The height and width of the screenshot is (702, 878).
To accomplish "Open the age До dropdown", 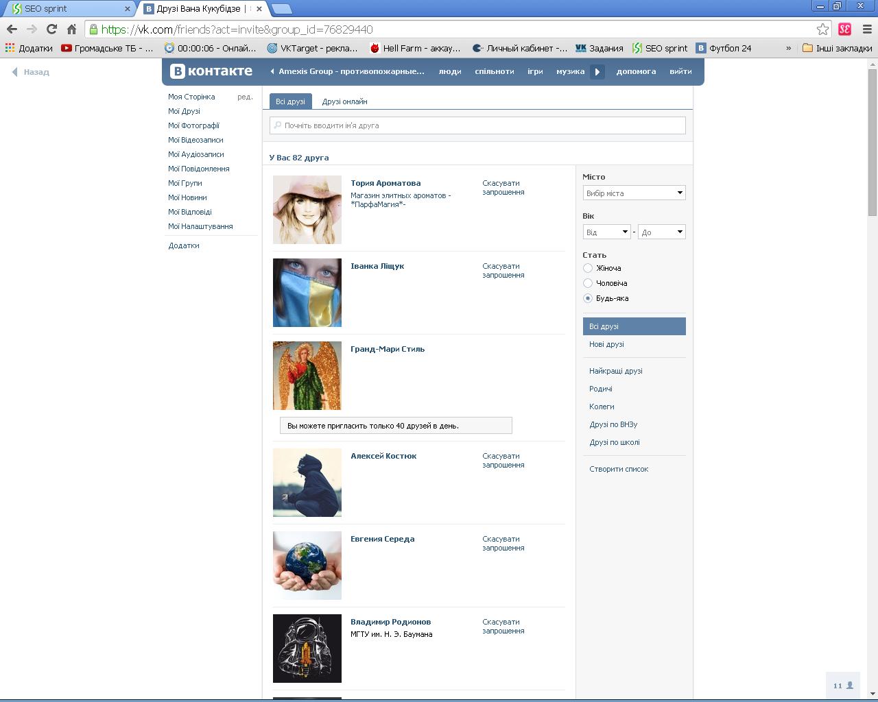I will (661, 232).
